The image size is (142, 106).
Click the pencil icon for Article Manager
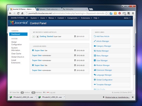point(95,41)
